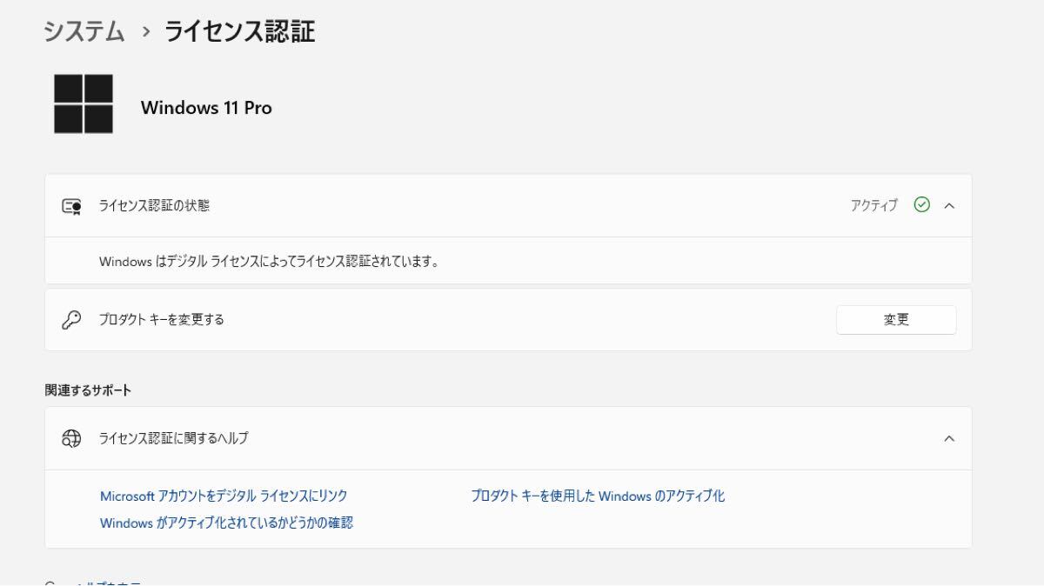Screen dimensions: 1044x586
Task: Click the Windows はデジタル ライセンスによって… message
Action: [x=269, y=261]
